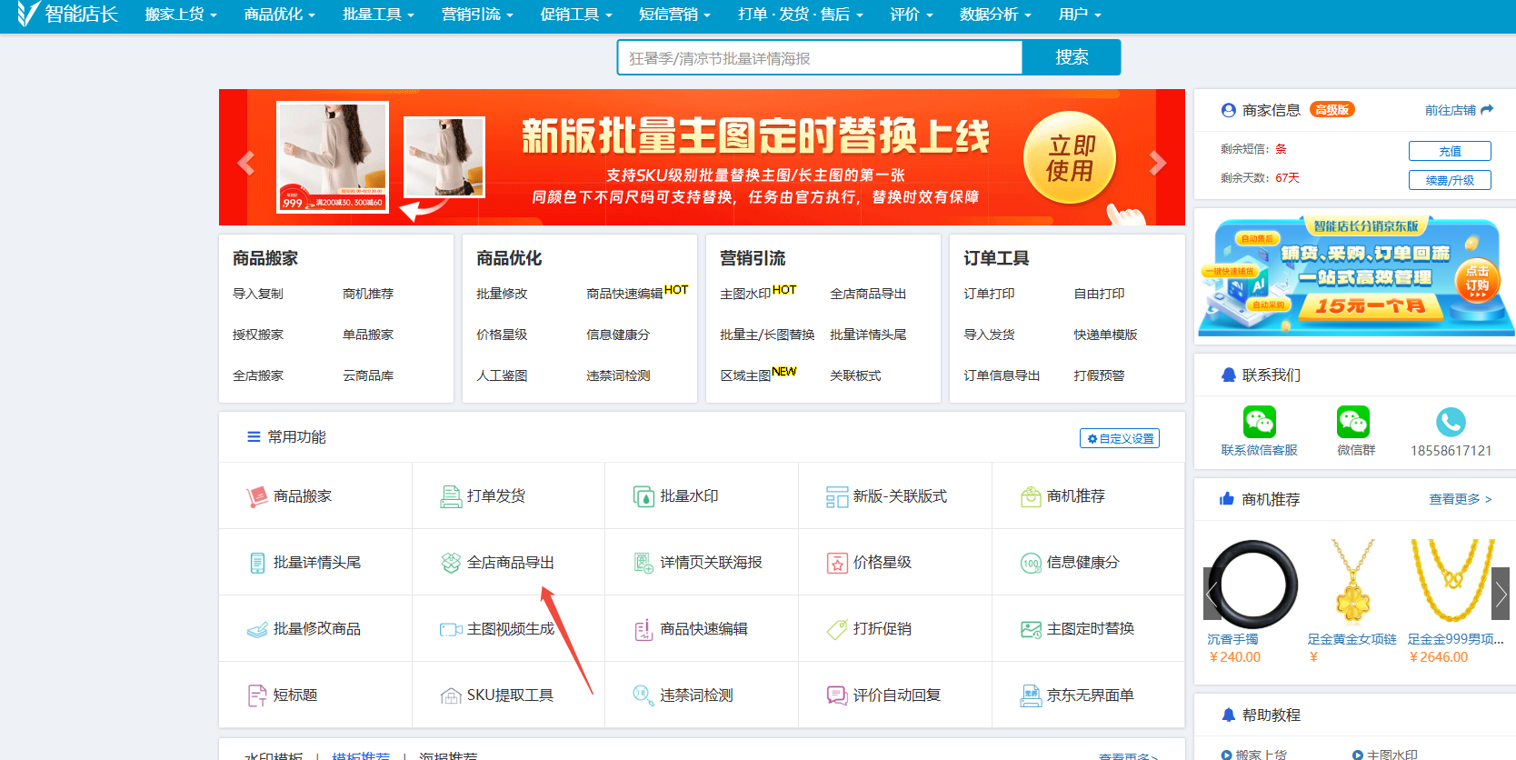Open the 价格星级 star icon
This screenshot has height=760, width=1516.
coord(837,563)
